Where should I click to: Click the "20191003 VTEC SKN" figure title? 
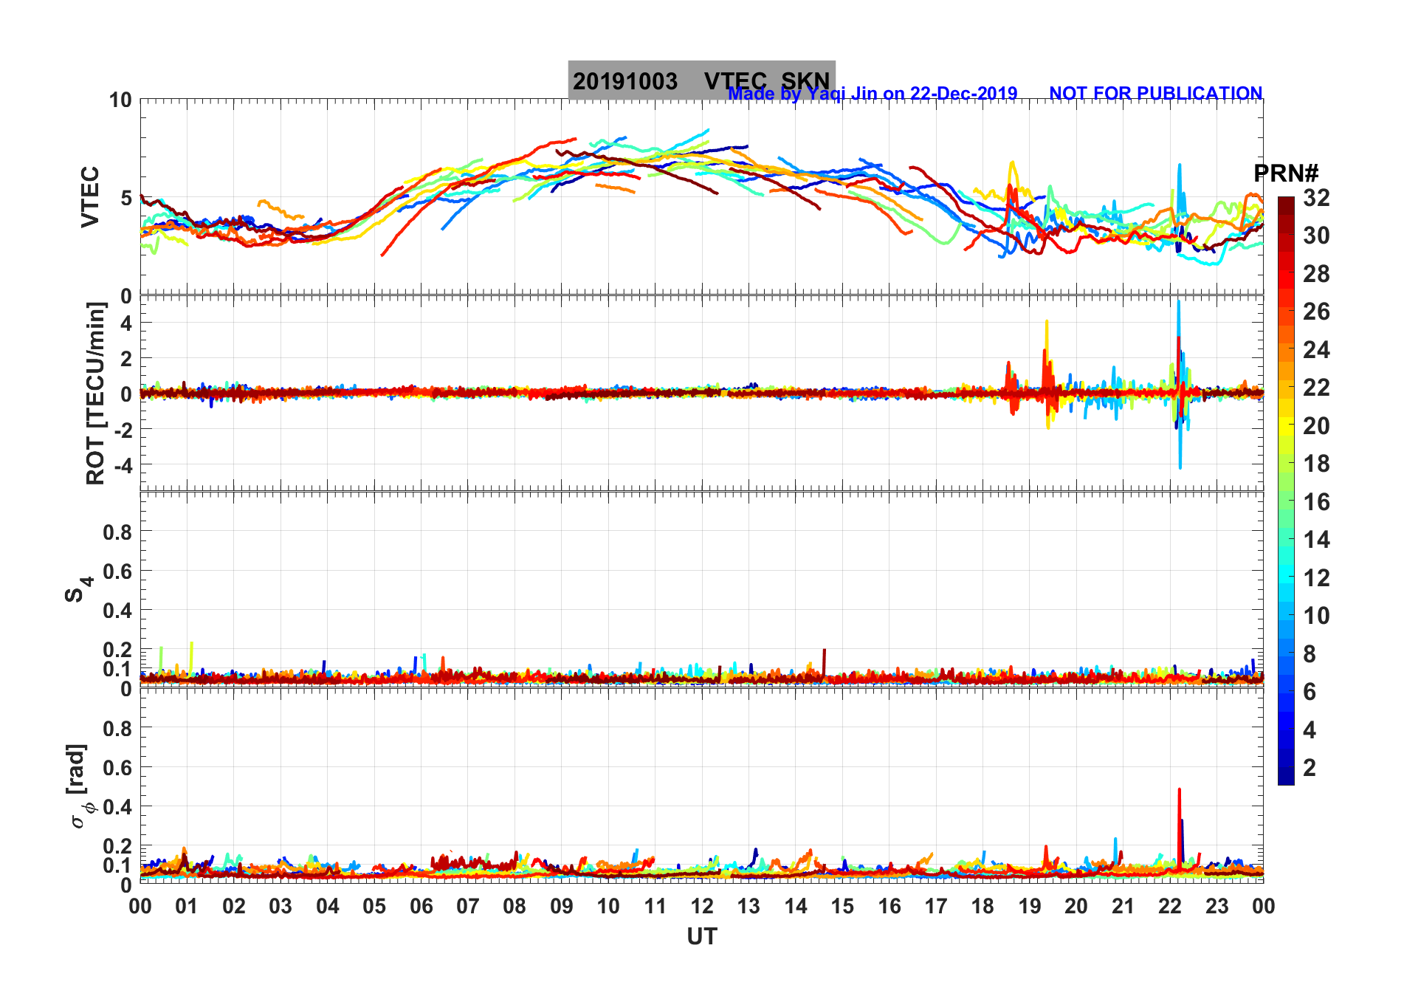pyautogui.click(x=701, y=80)
